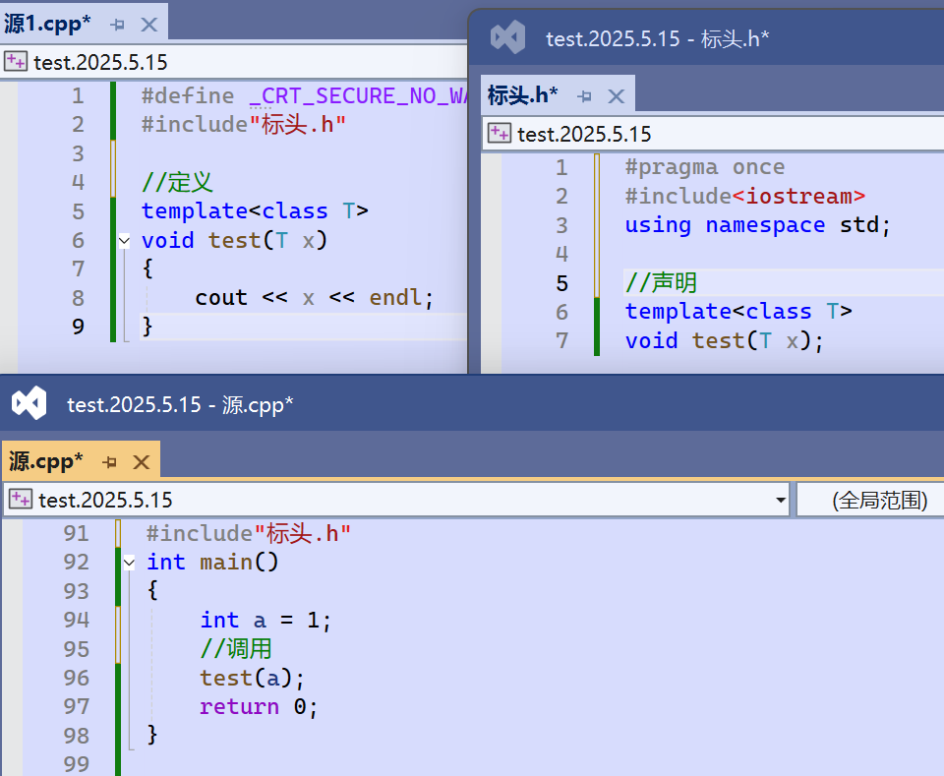The image size is (944, 776).
Task: Close the 源.cpp tab
Action: (142, 462)
